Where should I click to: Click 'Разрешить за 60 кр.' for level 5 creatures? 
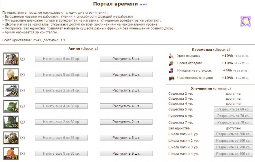point(233,109)
